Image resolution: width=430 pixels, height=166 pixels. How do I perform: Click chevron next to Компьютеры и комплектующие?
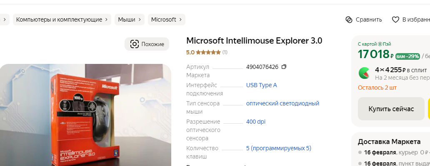(106, 20)
